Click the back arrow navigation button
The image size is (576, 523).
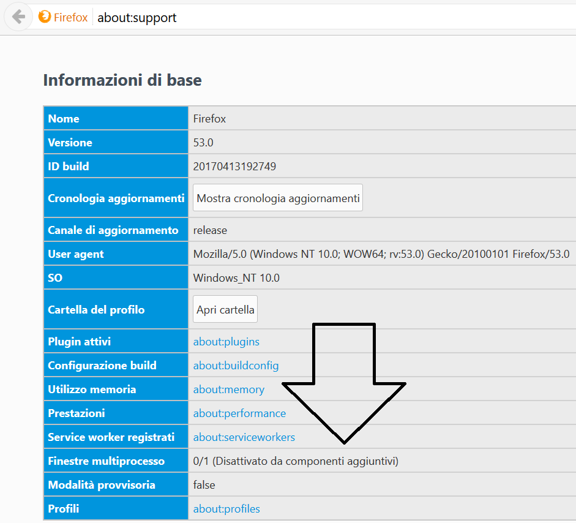[x=18, y=17]
